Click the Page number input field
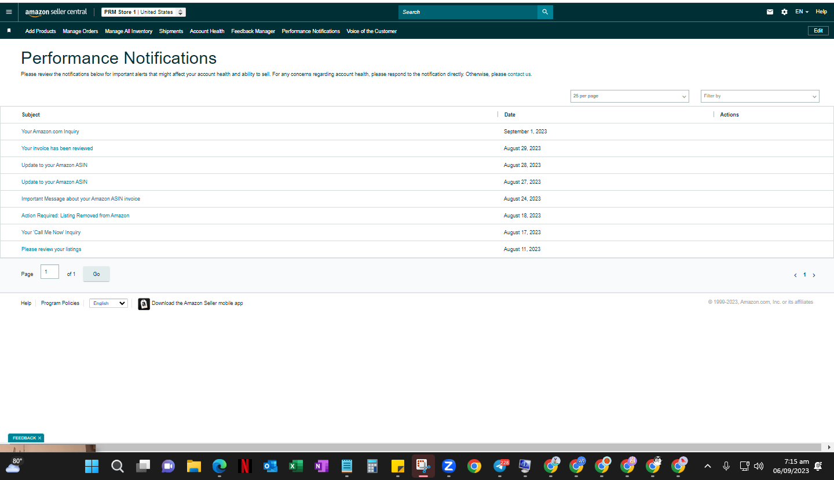This screenshot has width=834, height=480. 50,271
